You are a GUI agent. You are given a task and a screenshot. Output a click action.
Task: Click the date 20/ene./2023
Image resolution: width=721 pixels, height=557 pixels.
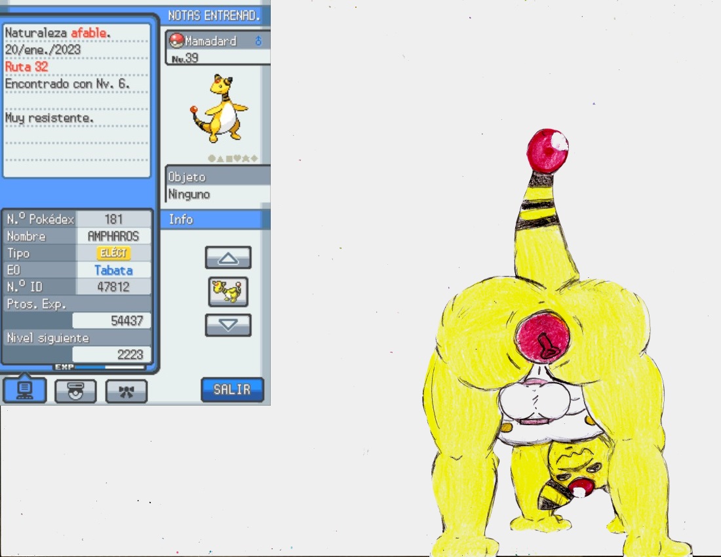(x=43, y=50)
